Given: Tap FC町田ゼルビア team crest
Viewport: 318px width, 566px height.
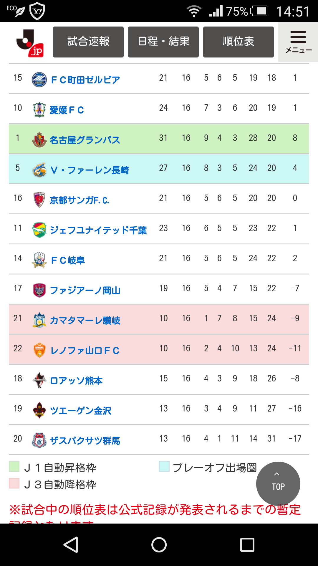Looking at the screenshot, I should 39,80.
